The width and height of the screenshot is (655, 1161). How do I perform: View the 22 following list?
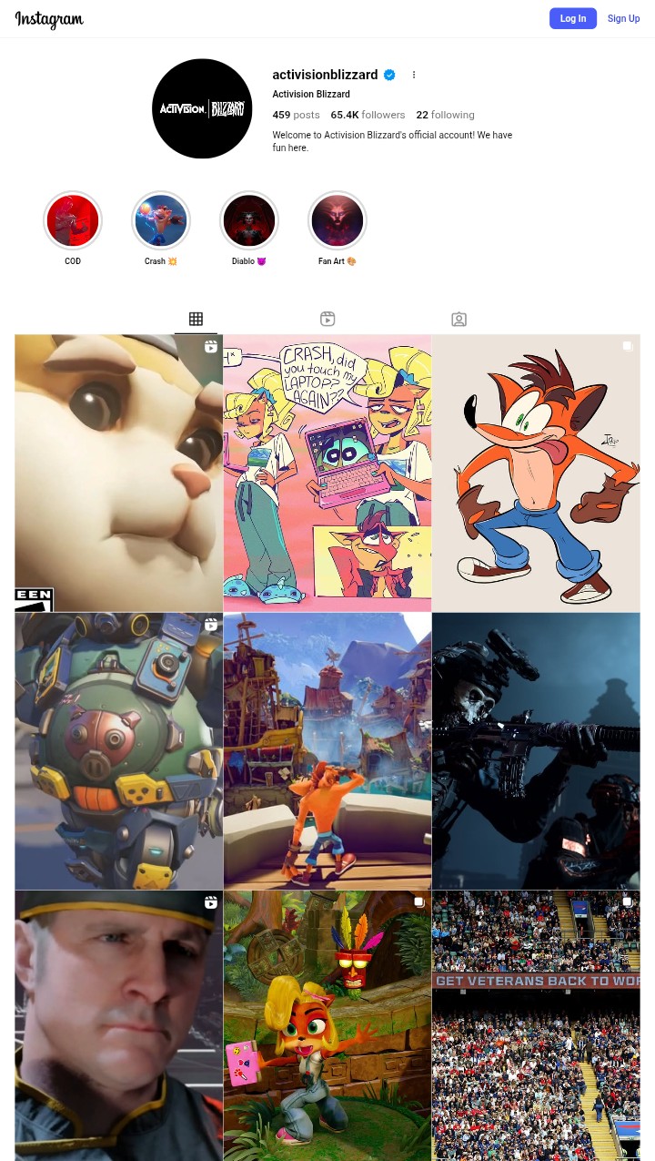tap(445, 115)
